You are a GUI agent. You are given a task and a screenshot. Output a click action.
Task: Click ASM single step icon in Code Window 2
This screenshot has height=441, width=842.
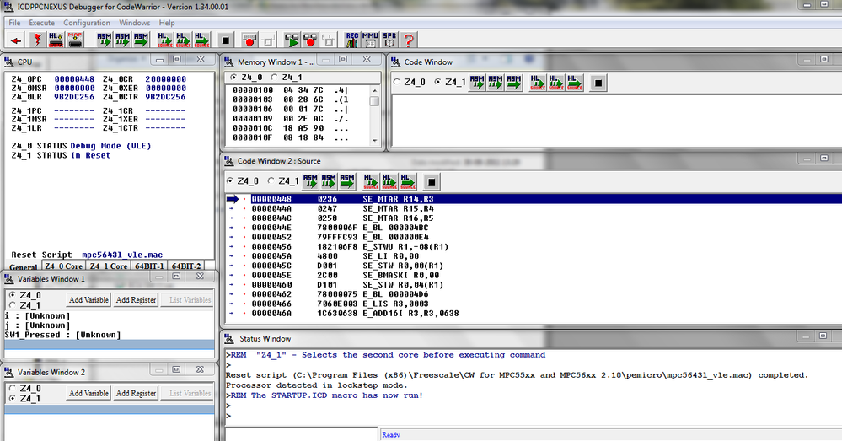click(310, 181)
